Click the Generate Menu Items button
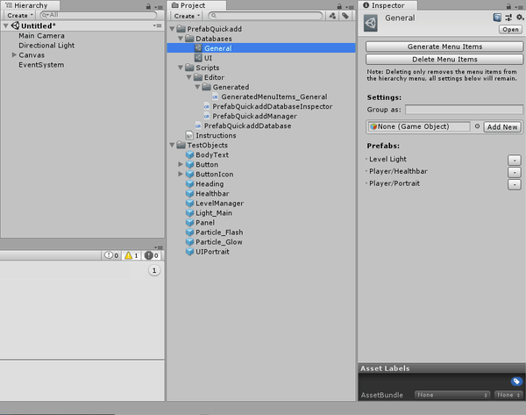 (x=444, y=47)
